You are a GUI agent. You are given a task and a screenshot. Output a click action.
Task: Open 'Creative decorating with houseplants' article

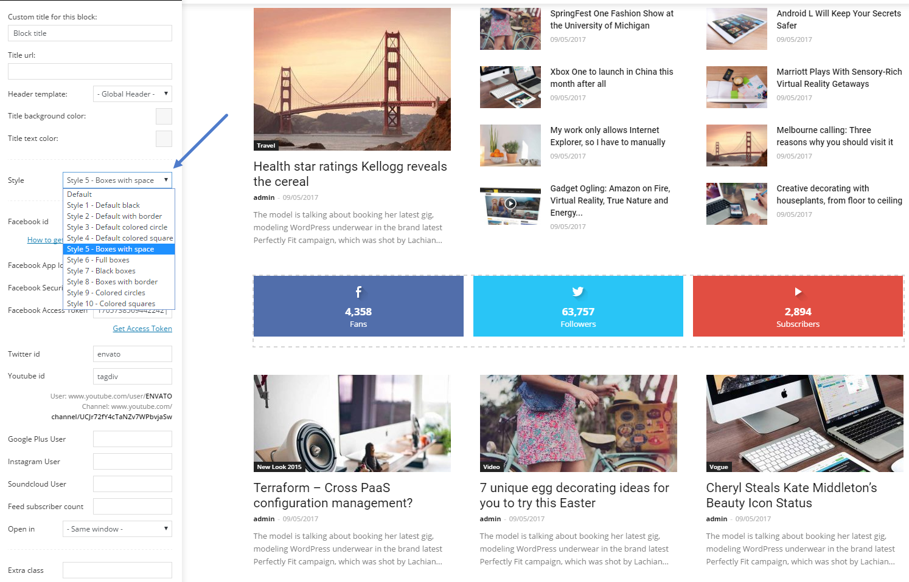(x=840, y=194)
